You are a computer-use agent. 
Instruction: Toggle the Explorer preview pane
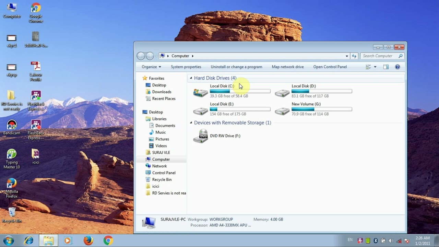pos(386,67)
